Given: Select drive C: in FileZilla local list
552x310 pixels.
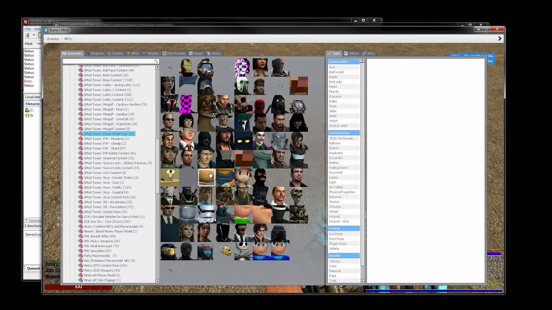Looking at the screenshot, I should point(29,110).
